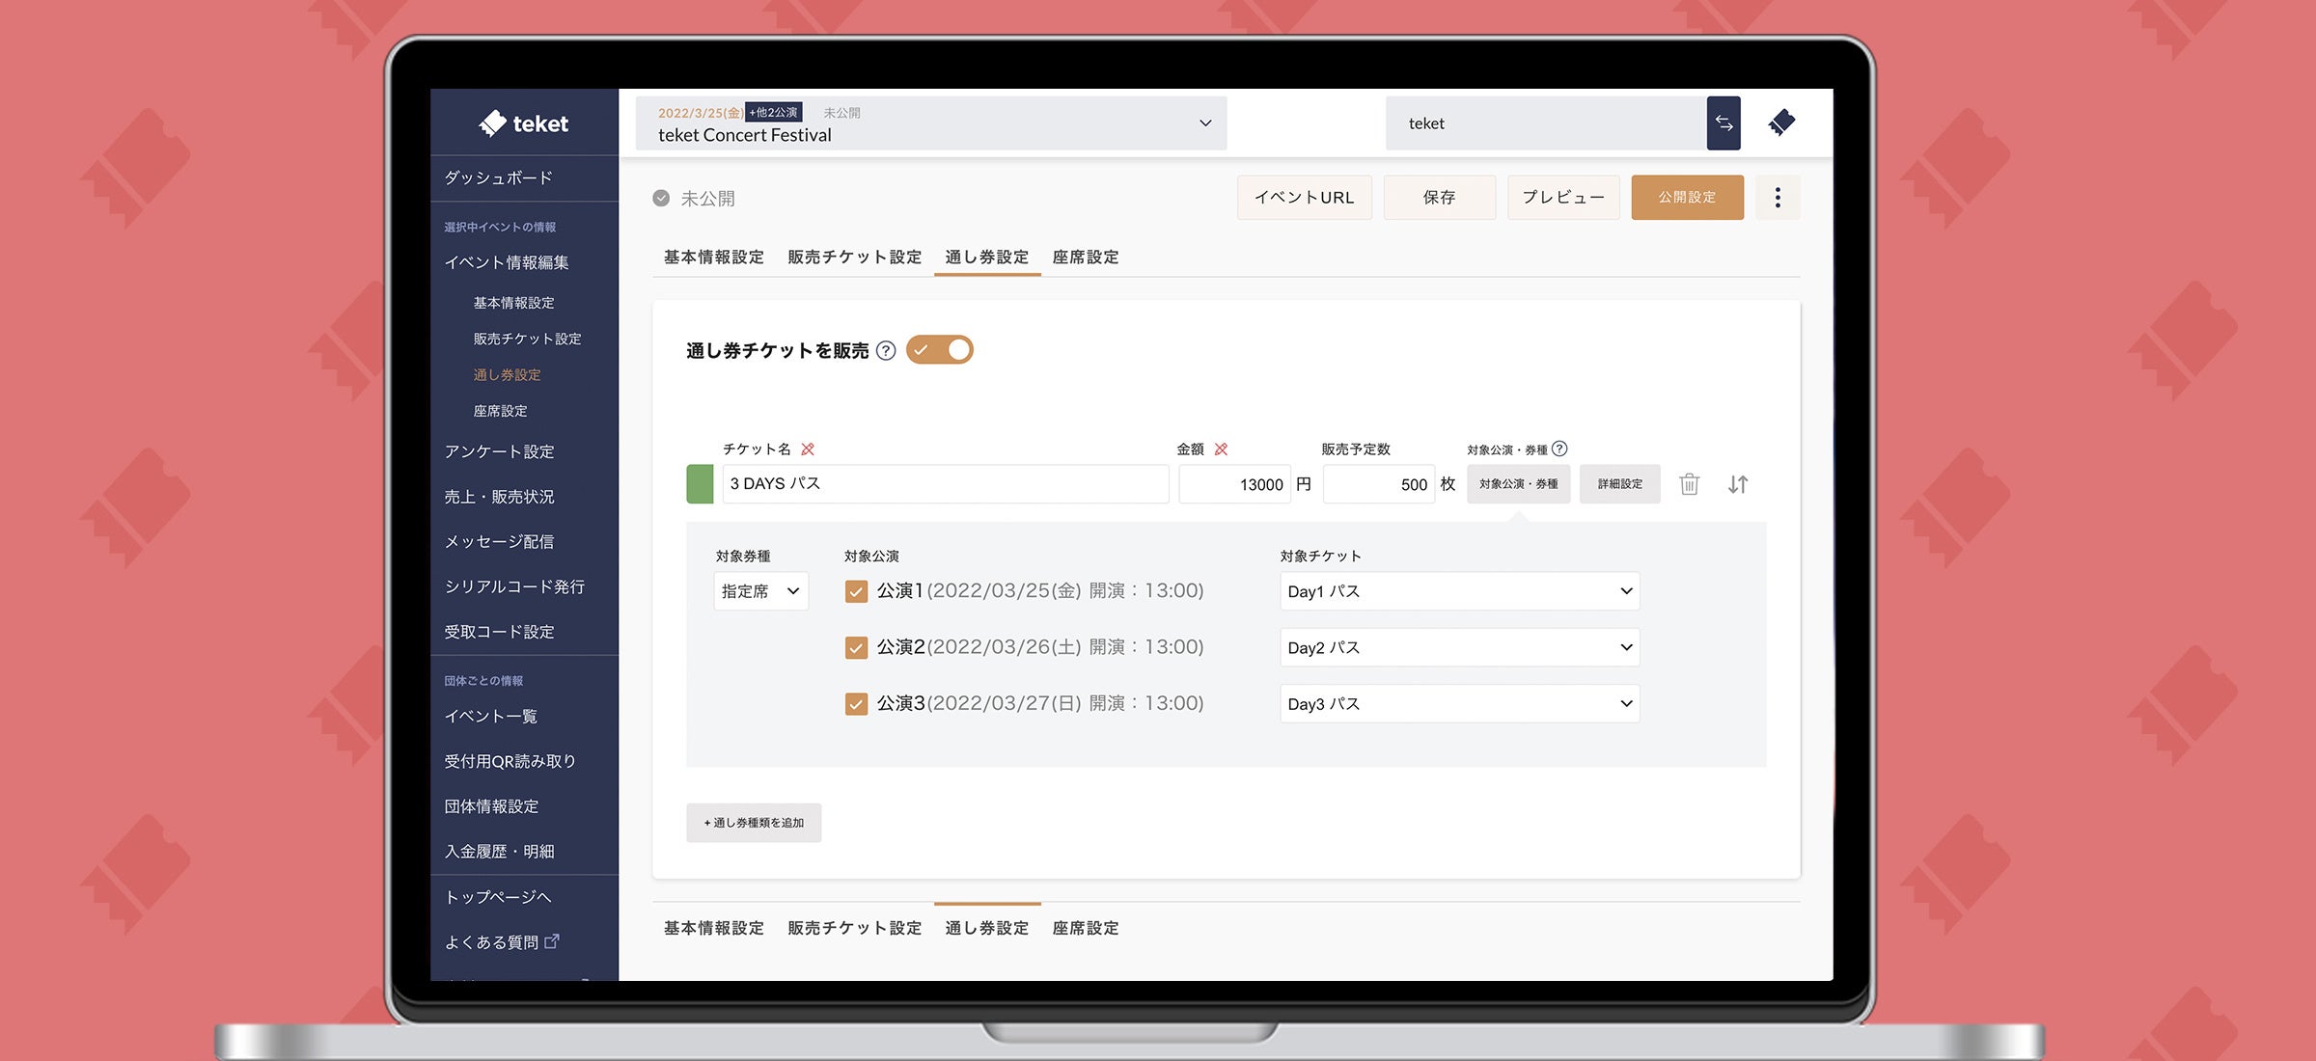Image resolution: width=2316 pixels, height=1061 pixels.
Task: Click the teket logo in sidebar
Action: click(x=523, y=123)
